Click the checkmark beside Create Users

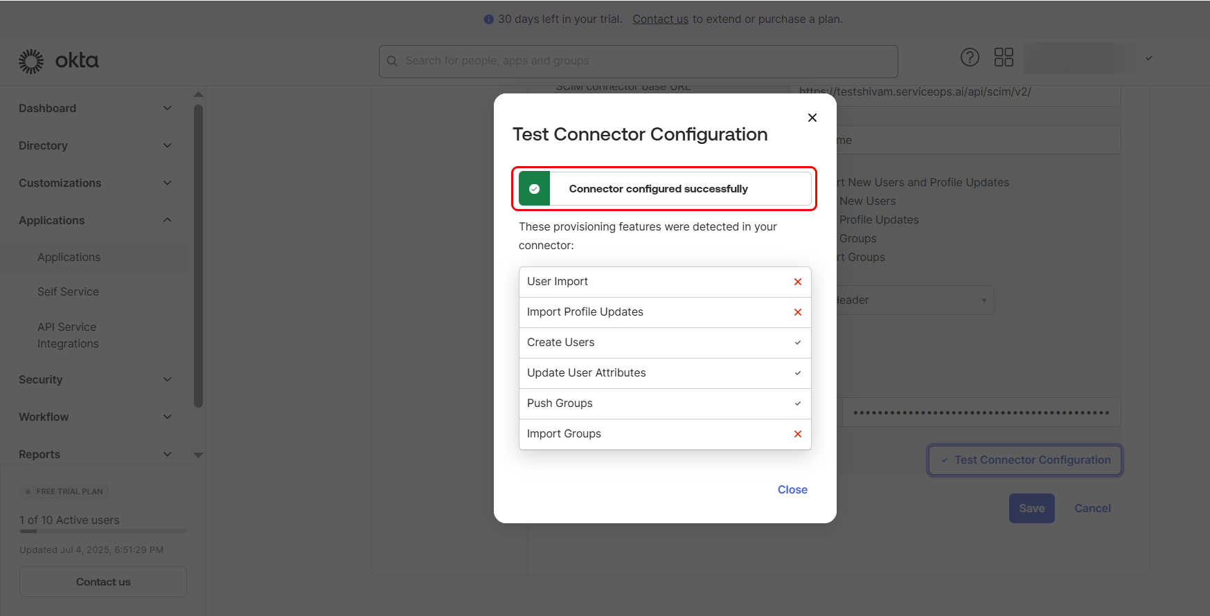798,343
